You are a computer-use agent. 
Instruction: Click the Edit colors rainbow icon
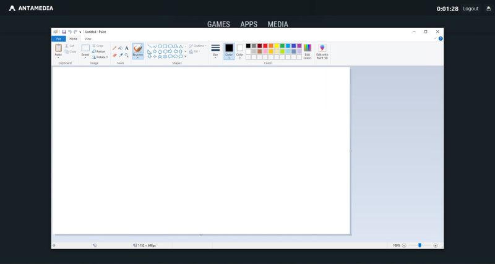pyautogui.click(x=308, y=48)
